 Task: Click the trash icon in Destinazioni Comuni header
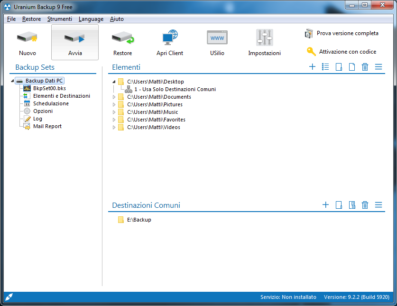point(365,204)
